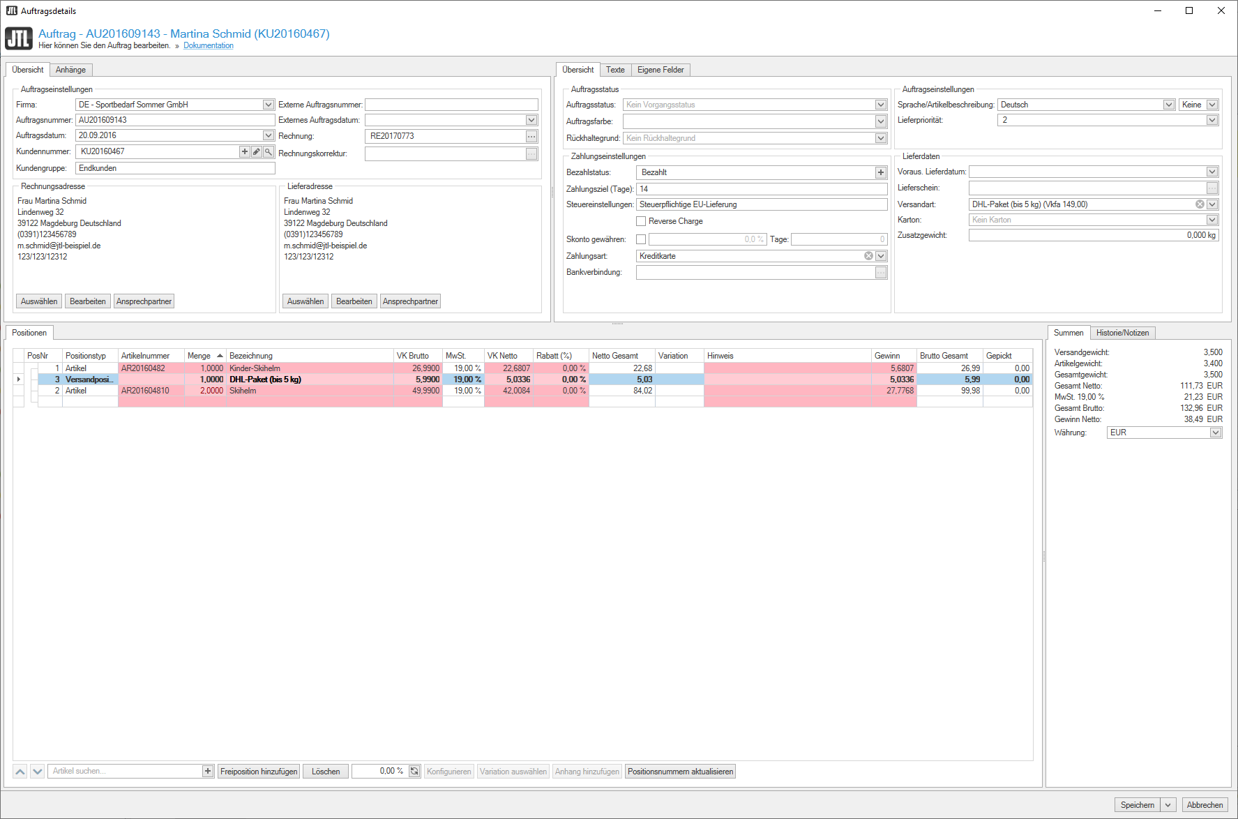The image size is (1238, 819).
Task: Enable the Reverse Charge checkbox
Action: click(x=641, y=221)
